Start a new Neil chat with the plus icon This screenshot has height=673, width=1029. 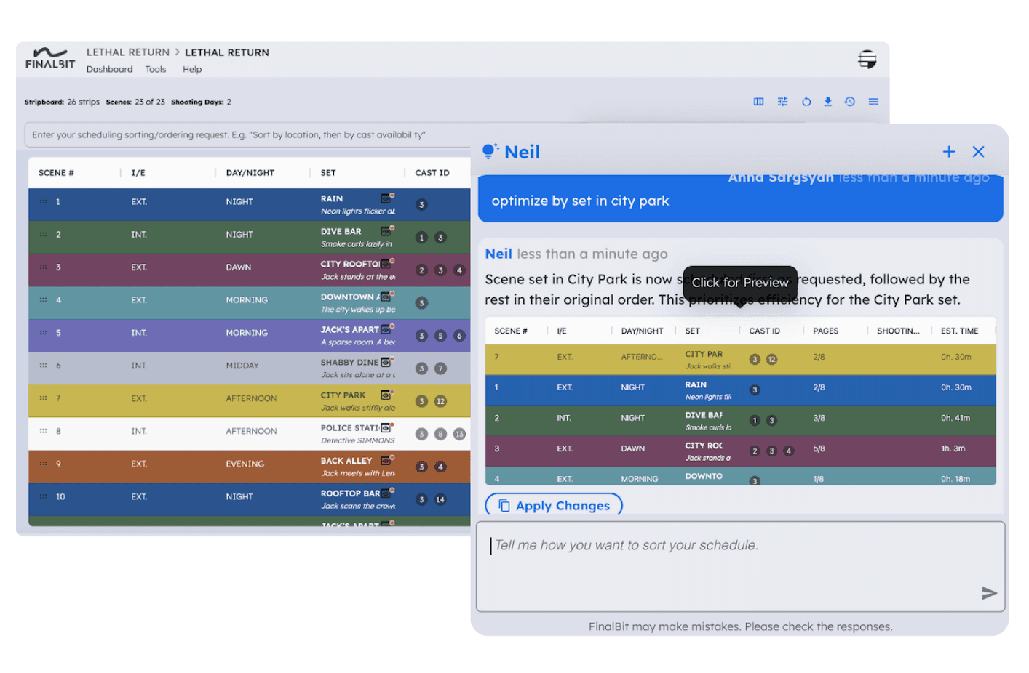[x=949, y=152]
